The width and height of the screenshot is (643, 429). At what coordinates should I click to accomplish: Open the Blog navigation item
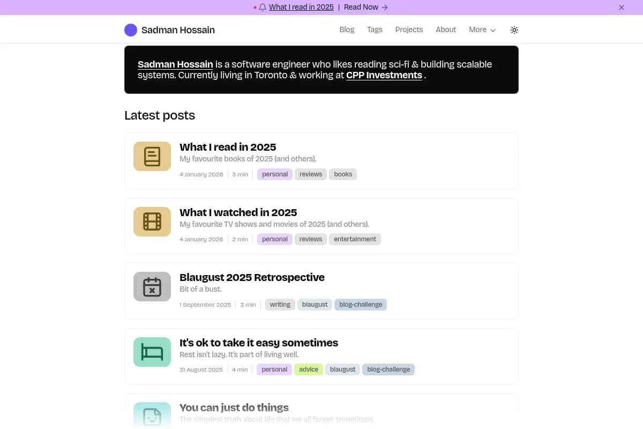point(347,30)
